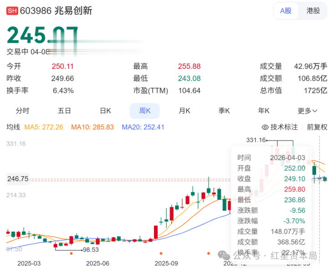328x269 pixels.
Task: Select the 日K chart tab
Action: pyautogui.click(x=105, y=111)
